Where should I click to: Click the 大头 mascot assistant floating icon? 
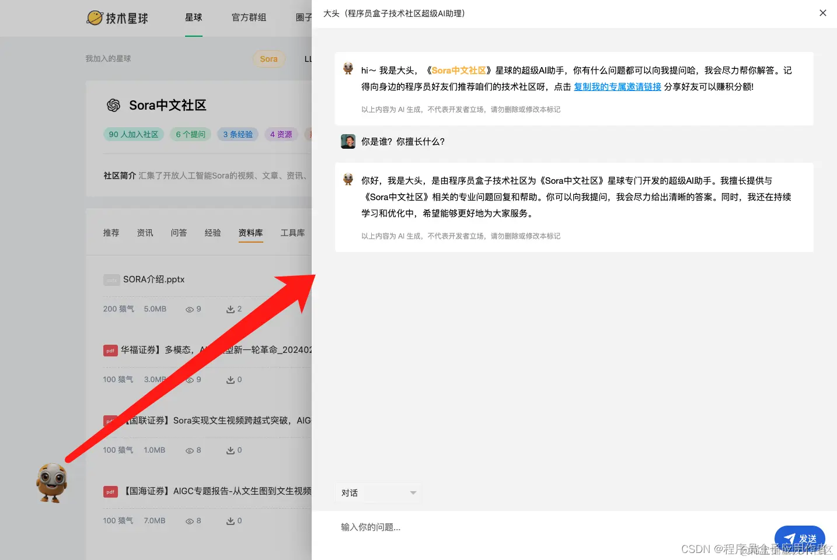point(52,482)
